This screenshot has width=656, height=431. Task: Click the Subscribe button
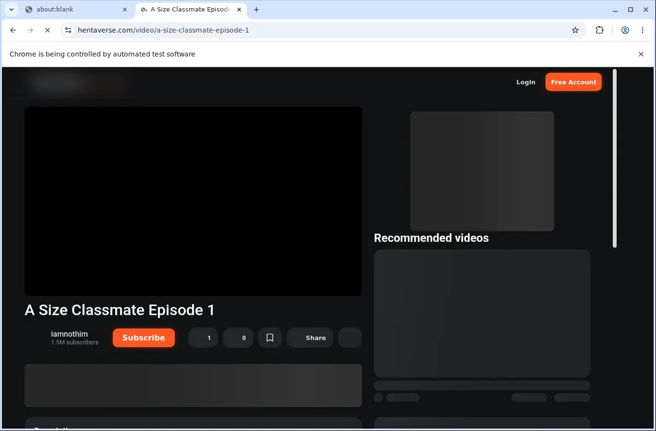coord(144,338)
